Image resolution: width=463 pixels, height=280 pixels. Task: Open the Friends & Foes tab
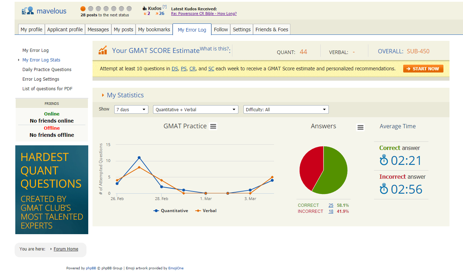tap(272, 29)
